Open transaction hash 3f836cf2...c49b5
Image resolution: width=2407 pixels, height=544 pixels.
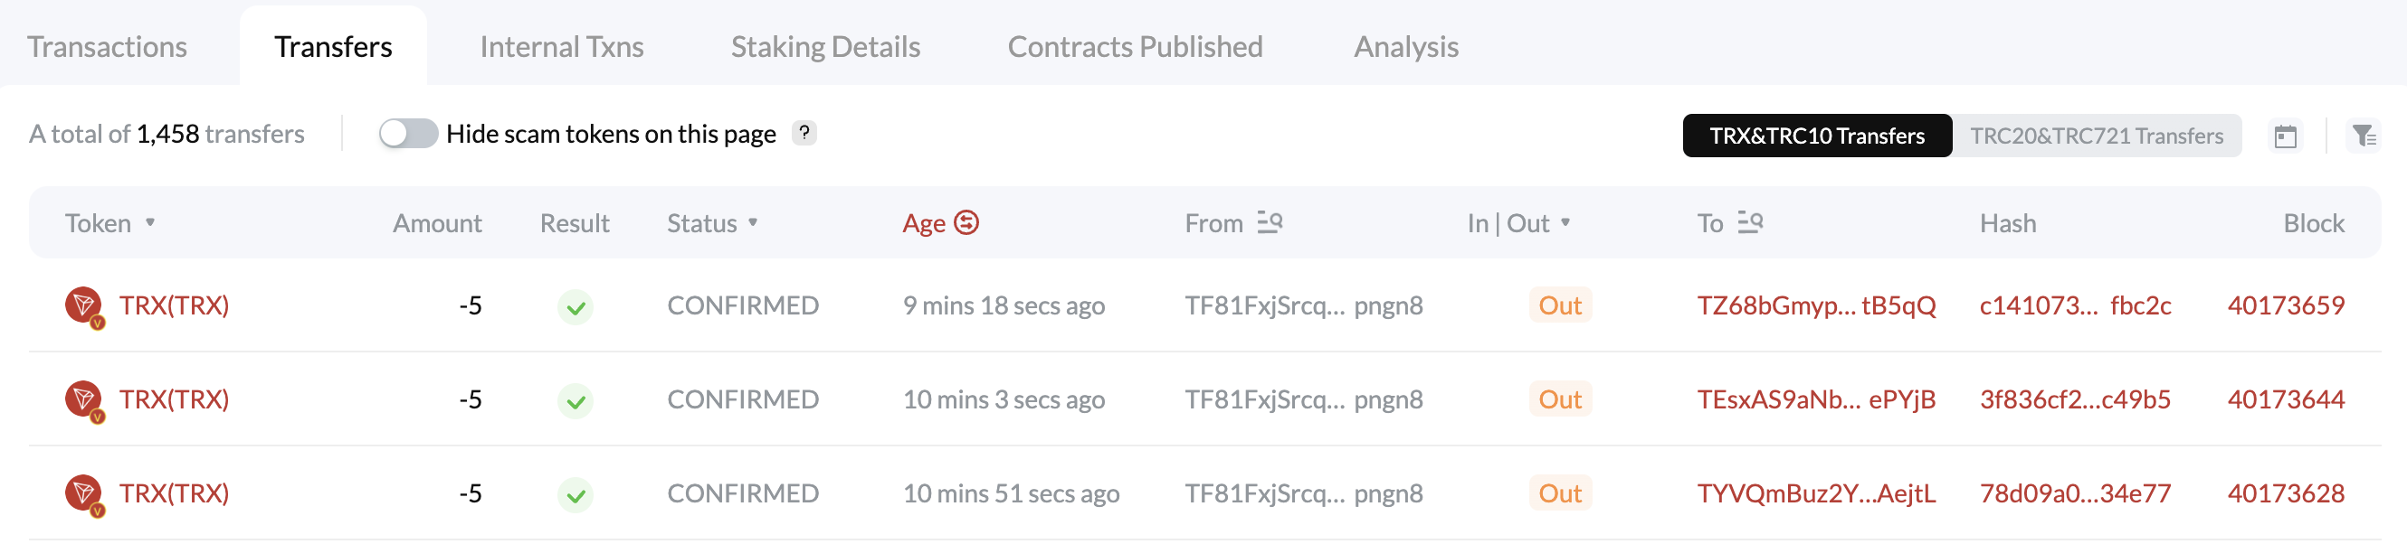[x=2074, y=400]
